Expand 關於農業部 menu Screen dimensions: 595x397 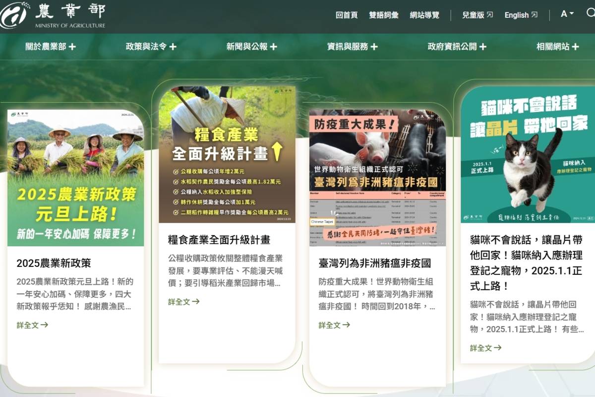51,47
